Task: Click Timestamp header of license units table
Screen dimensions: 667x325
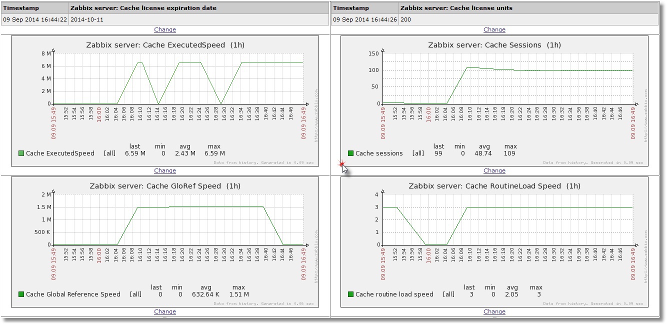Action: pos(350,8)
